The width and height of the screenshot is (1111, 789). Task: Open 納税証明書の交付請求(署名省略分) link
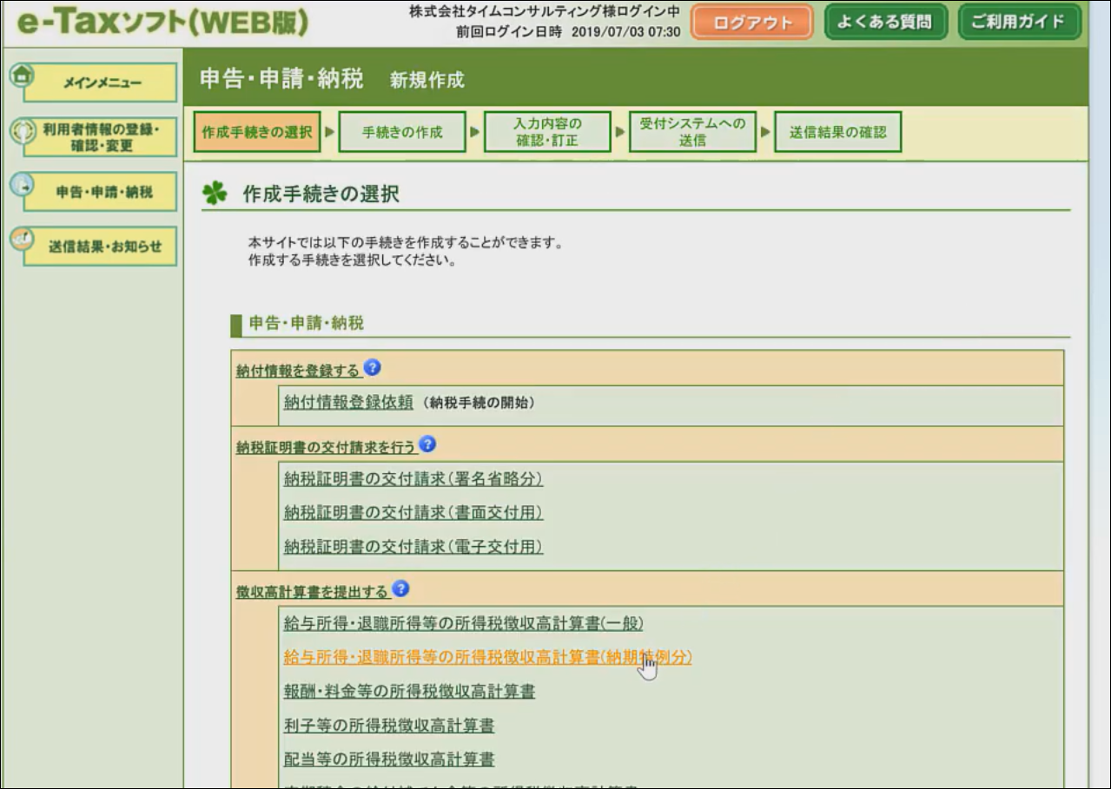413,479
